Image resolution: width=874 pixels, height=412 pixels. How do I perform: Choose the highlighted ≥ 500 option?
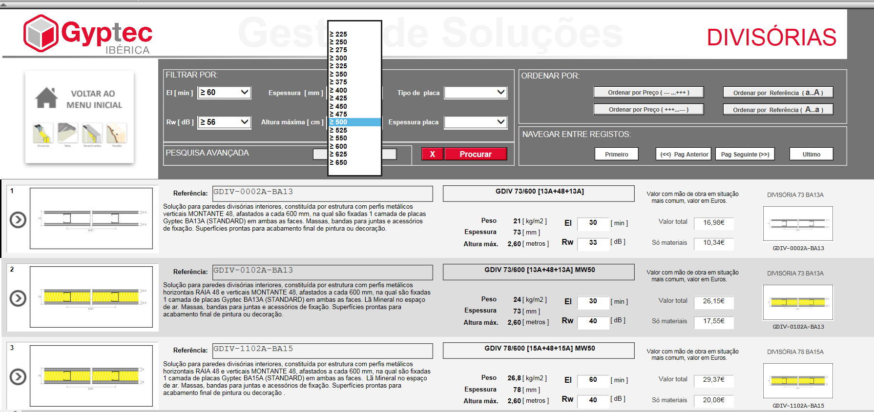click(354, 122)
